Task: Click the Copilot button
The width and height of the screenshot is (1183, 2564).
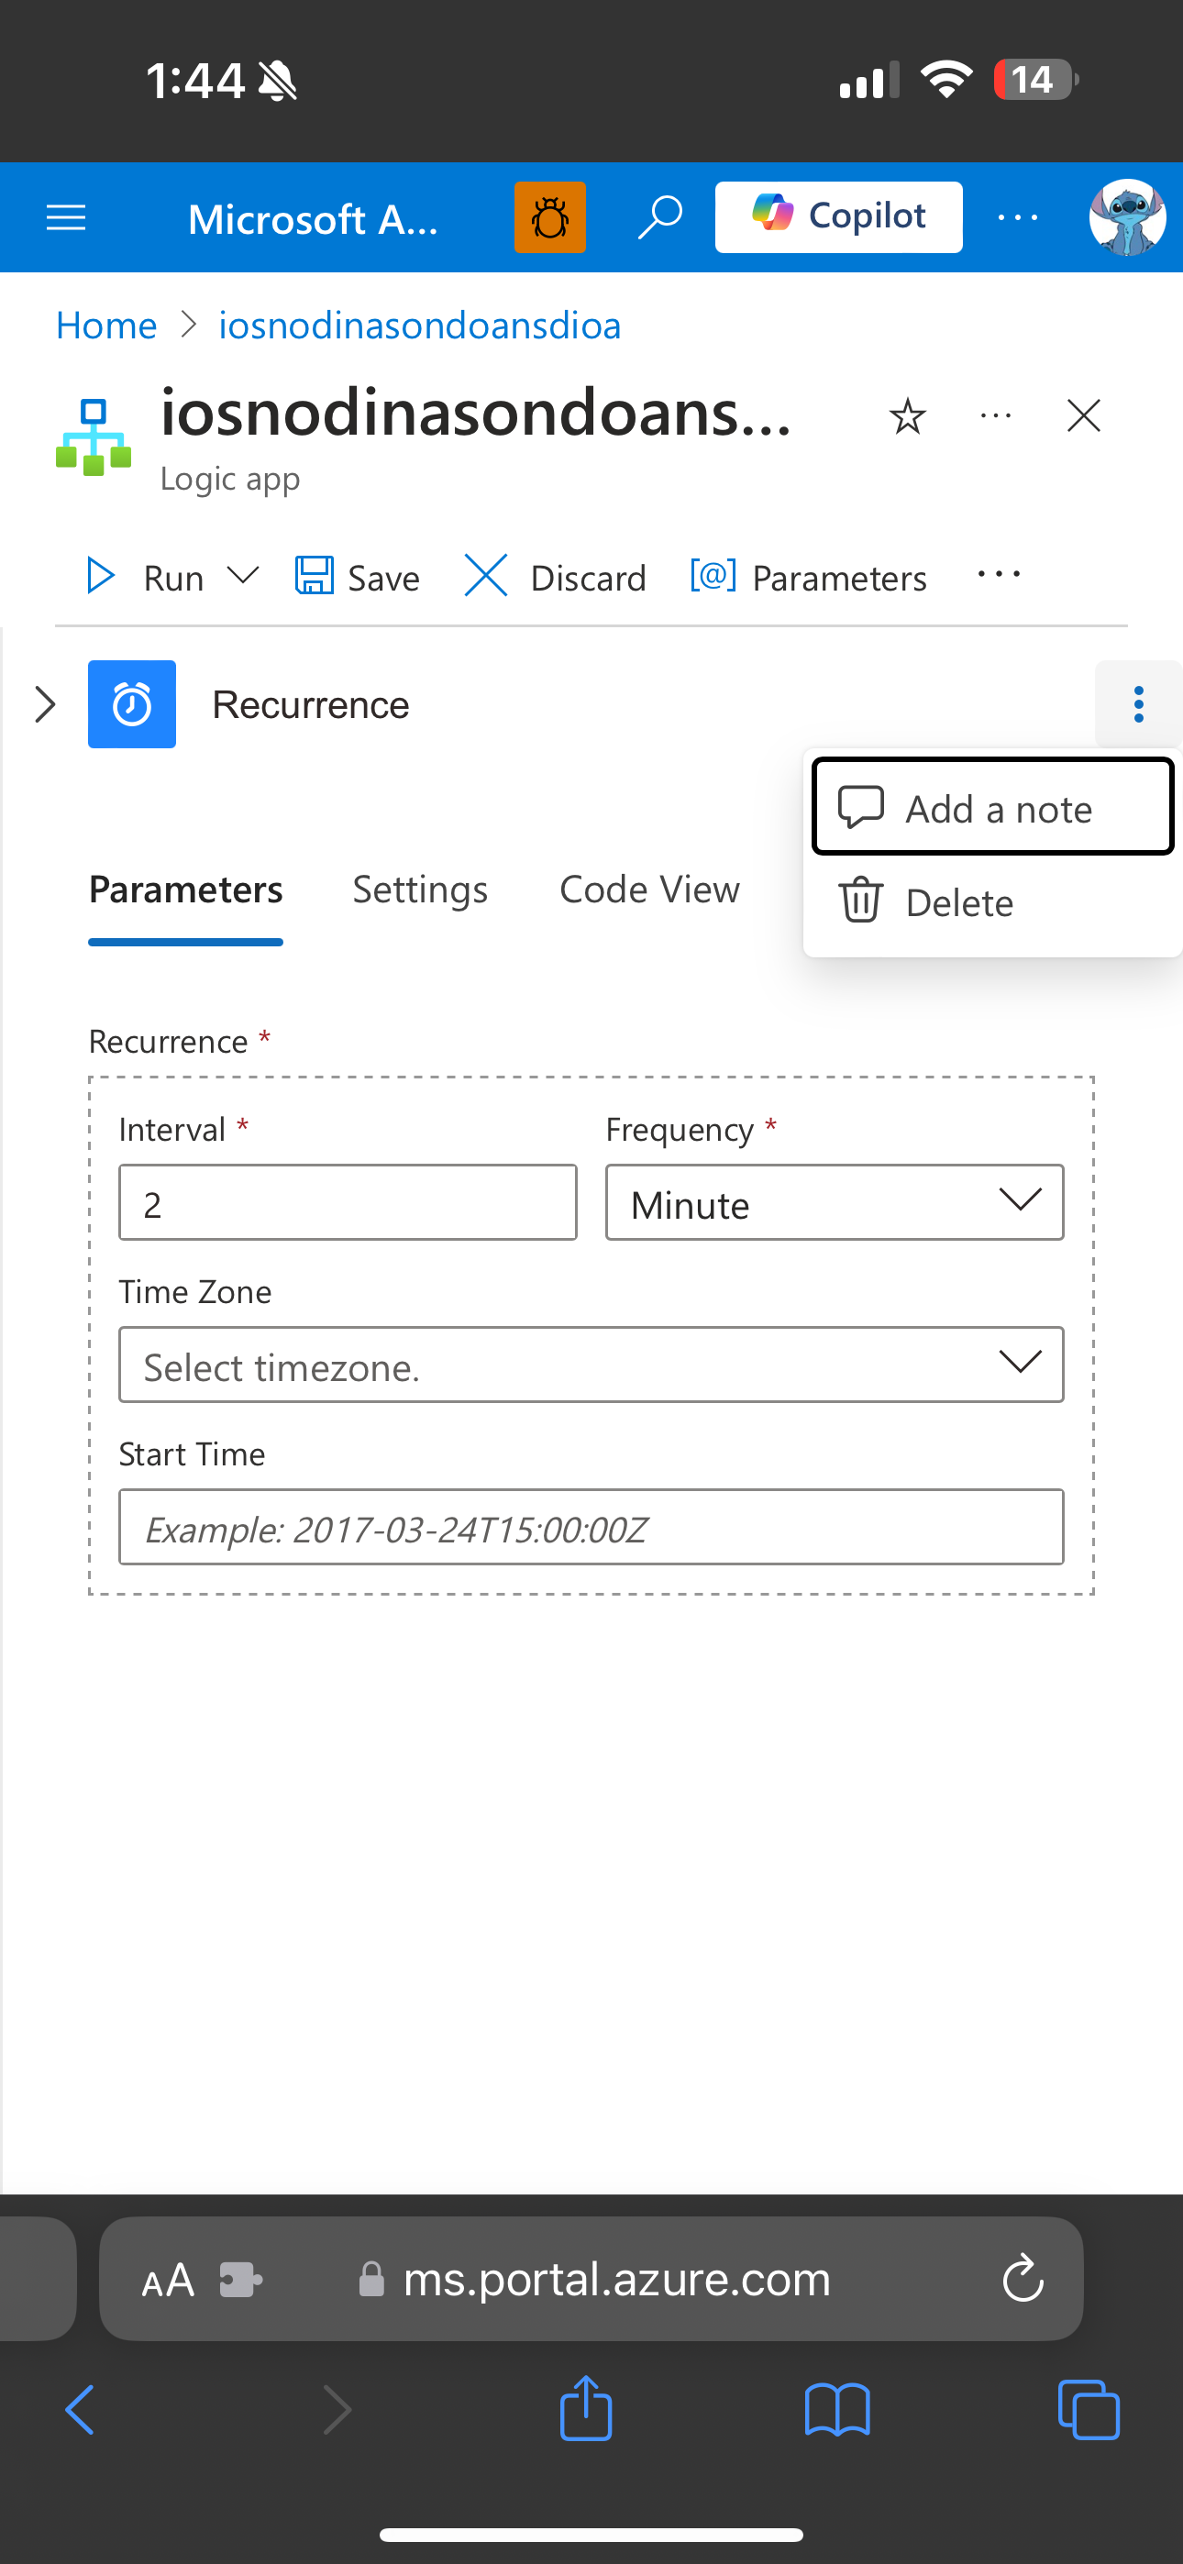Action: (x=838, y=217)
